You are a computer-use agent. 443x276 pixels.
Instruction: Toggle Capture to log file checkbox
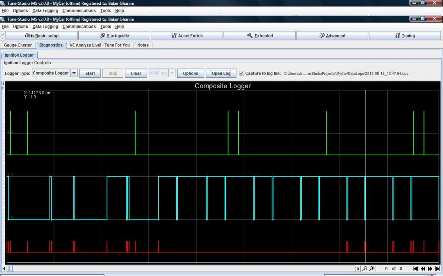point(242,73)
